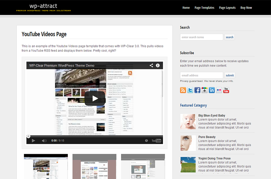Open the YouTube social icon in sidebar
The image size is (271, 179).
[x=226, y=90]
